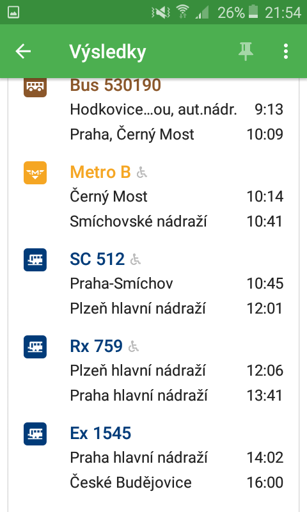Select the Smíchovské nádraží stop
This screenshot has width=307, height=512.
point(138,221)
